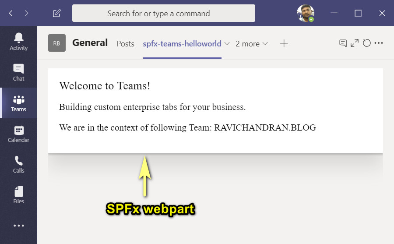Screen dimensions: 394x244
Task: Open Chat in the sidebar
Action: pyautogui.click(x=18, y=72)
